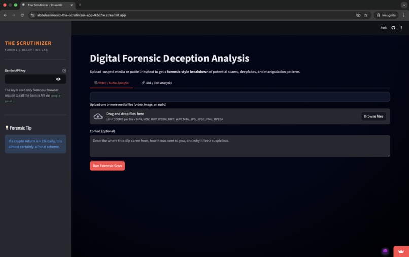Screen dimensions: 409x257
Task: Click the red crown Streamlit badge icon
Action: tap(401, 251)
